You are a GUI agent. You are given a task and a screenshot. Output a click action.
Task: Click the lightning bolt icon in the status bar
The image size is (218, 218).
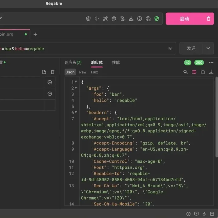click(204, 214)
